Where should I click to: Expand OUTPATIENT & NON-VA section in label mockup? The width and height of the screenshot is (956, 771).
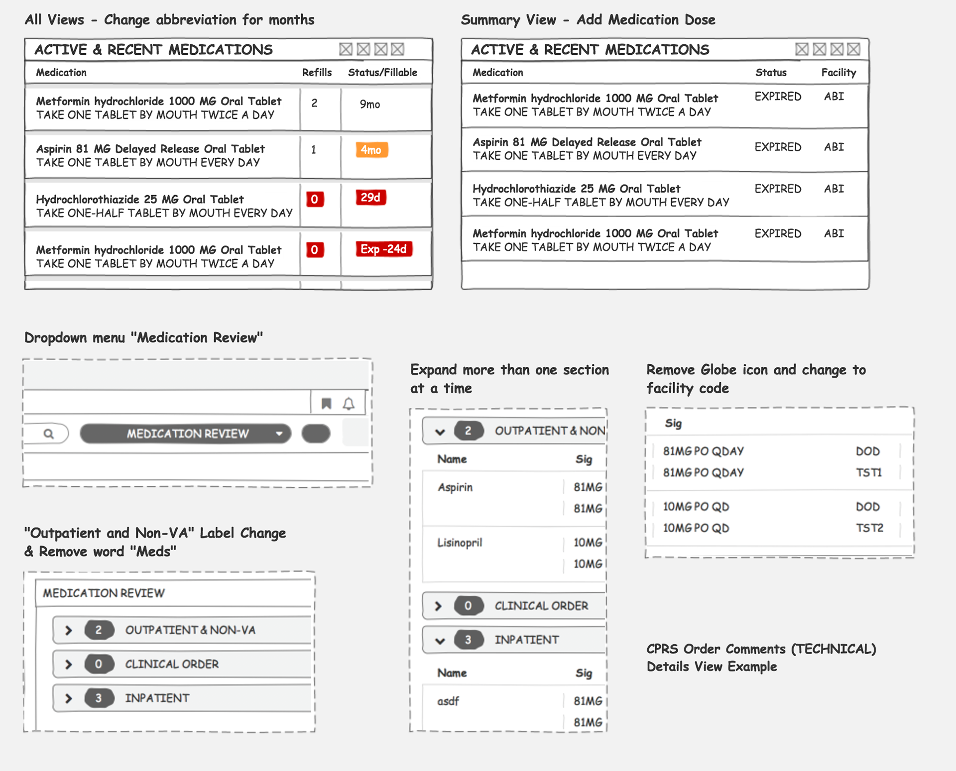click(x=69, y=630)
